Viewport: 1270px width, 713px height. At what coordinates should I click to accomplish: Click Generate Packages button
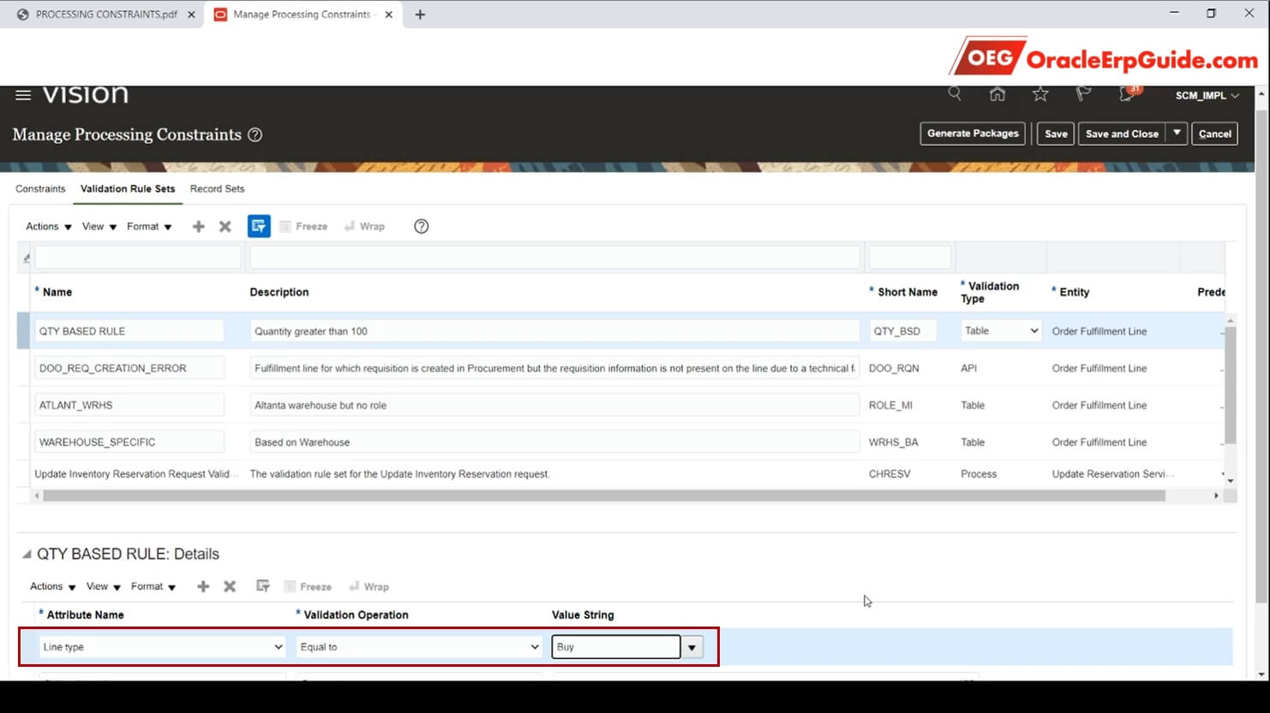pos(973,134)
